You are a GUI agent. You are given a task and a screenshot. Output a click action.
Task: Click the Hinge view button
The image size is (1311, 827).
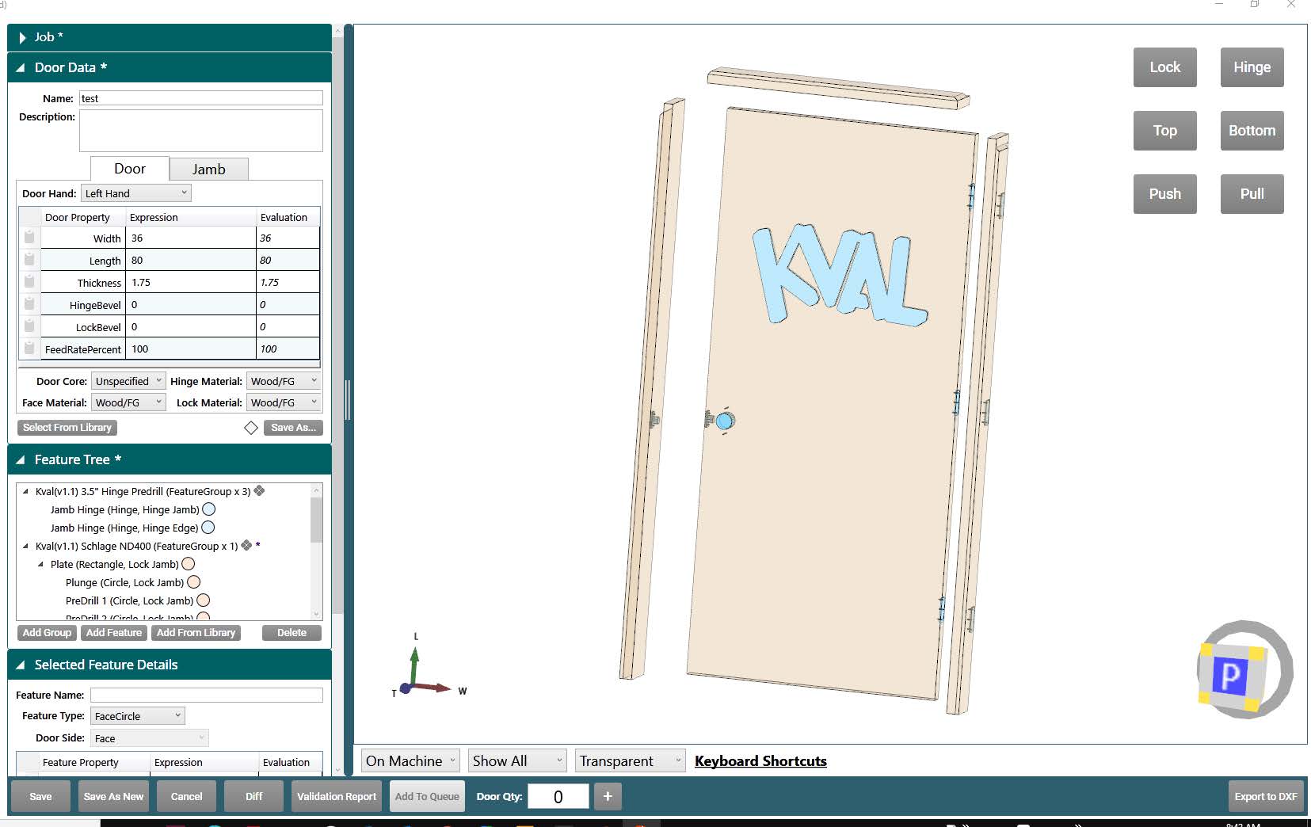tap(1252, 67)
